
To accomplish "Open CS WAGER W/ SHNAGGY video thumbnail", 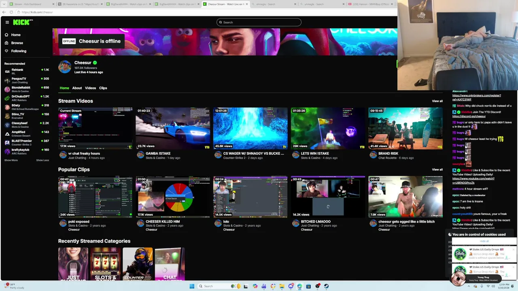I will tap(251, 129).
